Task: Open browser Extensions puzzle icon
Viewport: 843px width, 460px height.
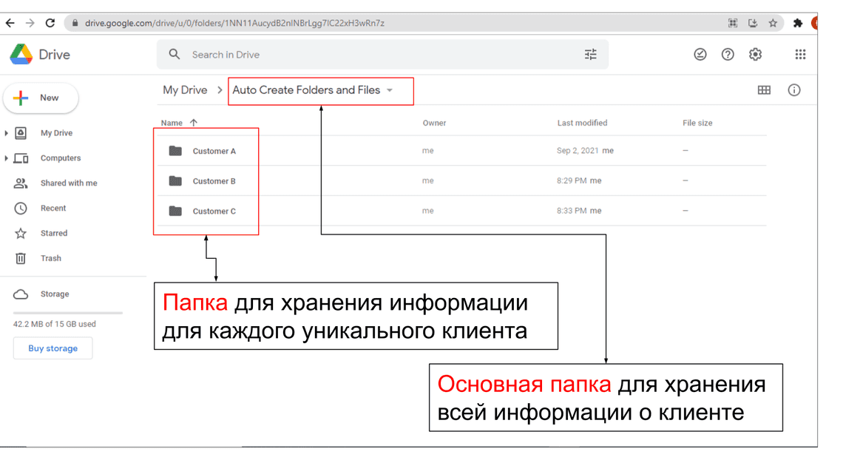Action: [797, 23]
